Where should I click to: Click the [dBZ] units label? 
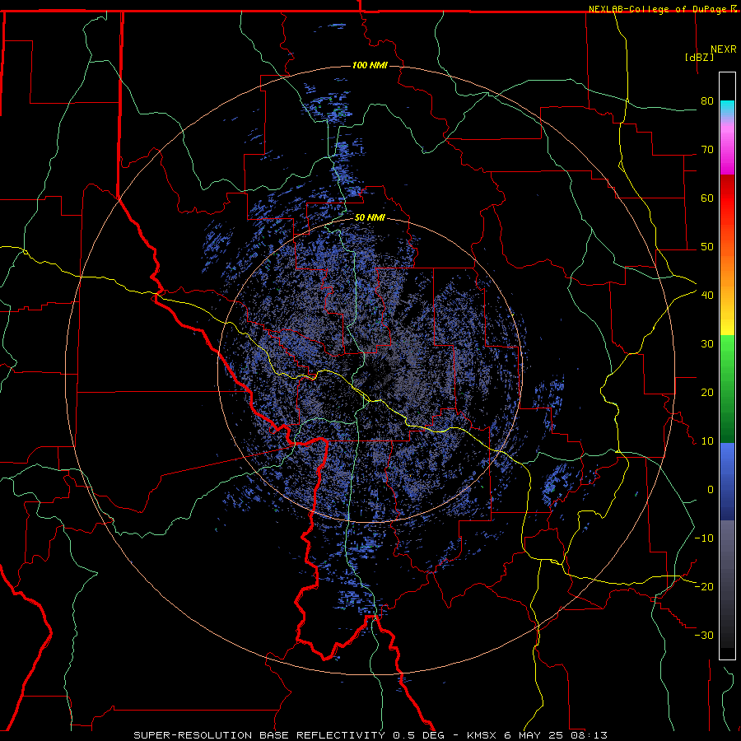[x=699, y=57]
